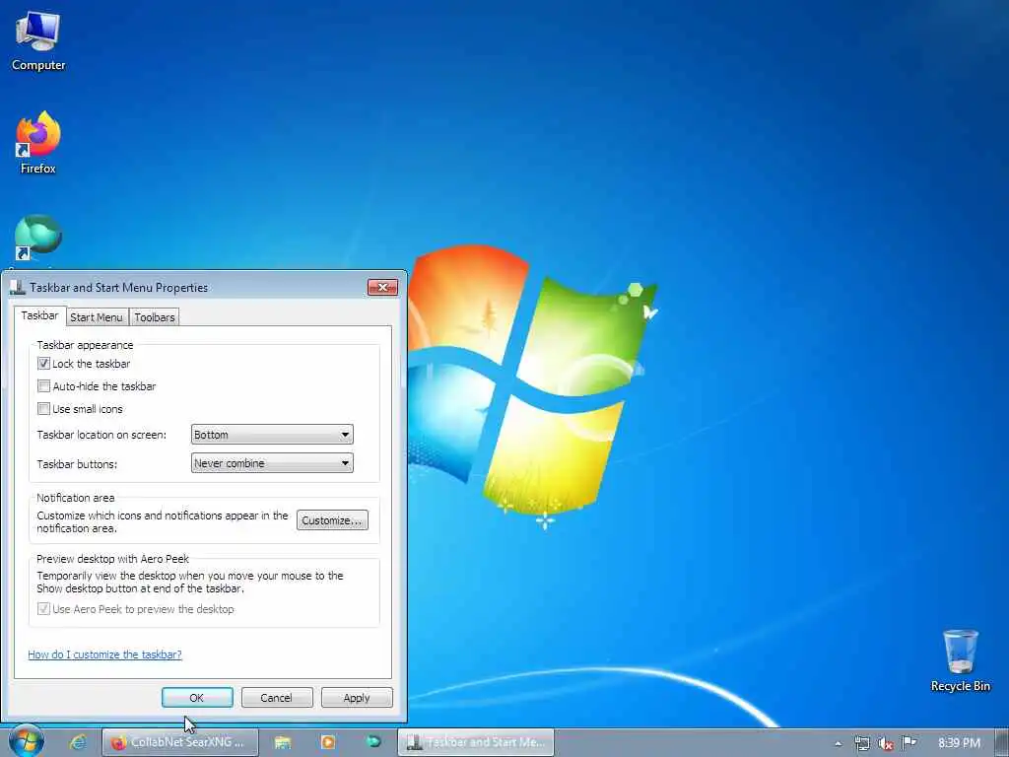The image size is (1009, 757).
Task: Open the Windows Start orb
Action: coord(27,741)
